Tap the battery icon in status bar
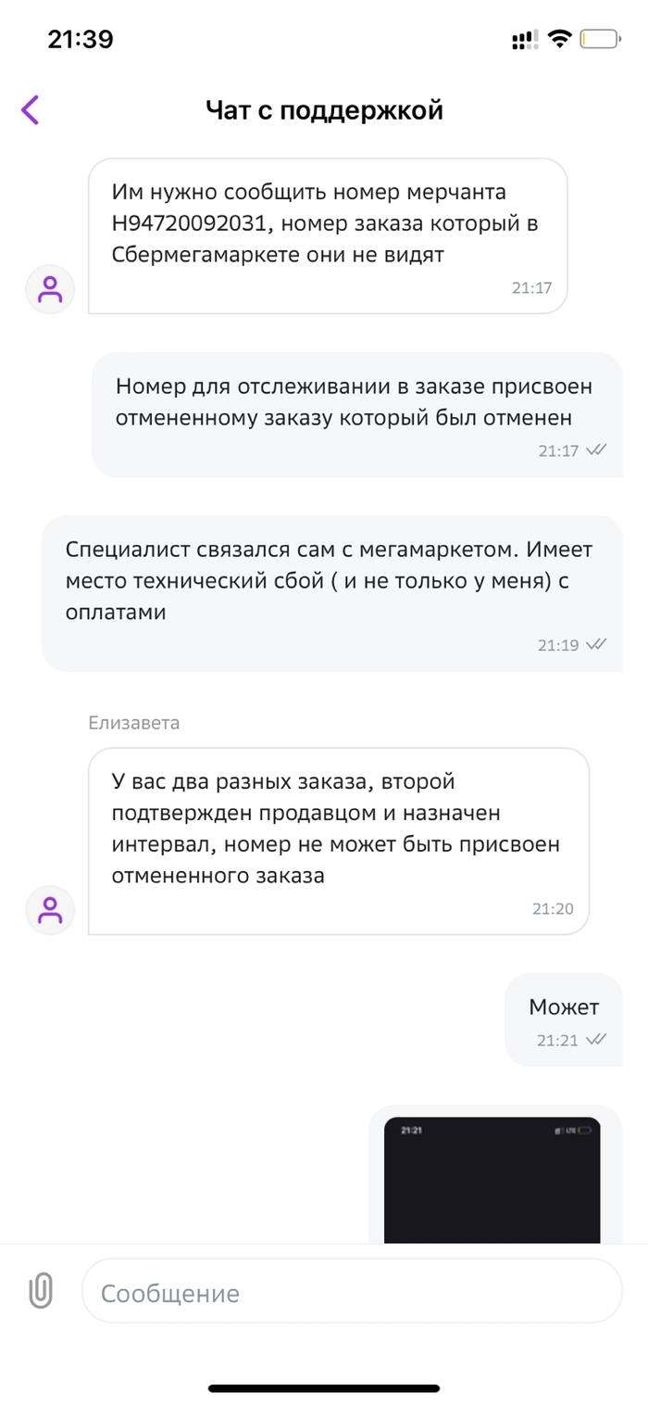Screen dimensions: 648x1405 pyautogui.click(x=601, y=40)
